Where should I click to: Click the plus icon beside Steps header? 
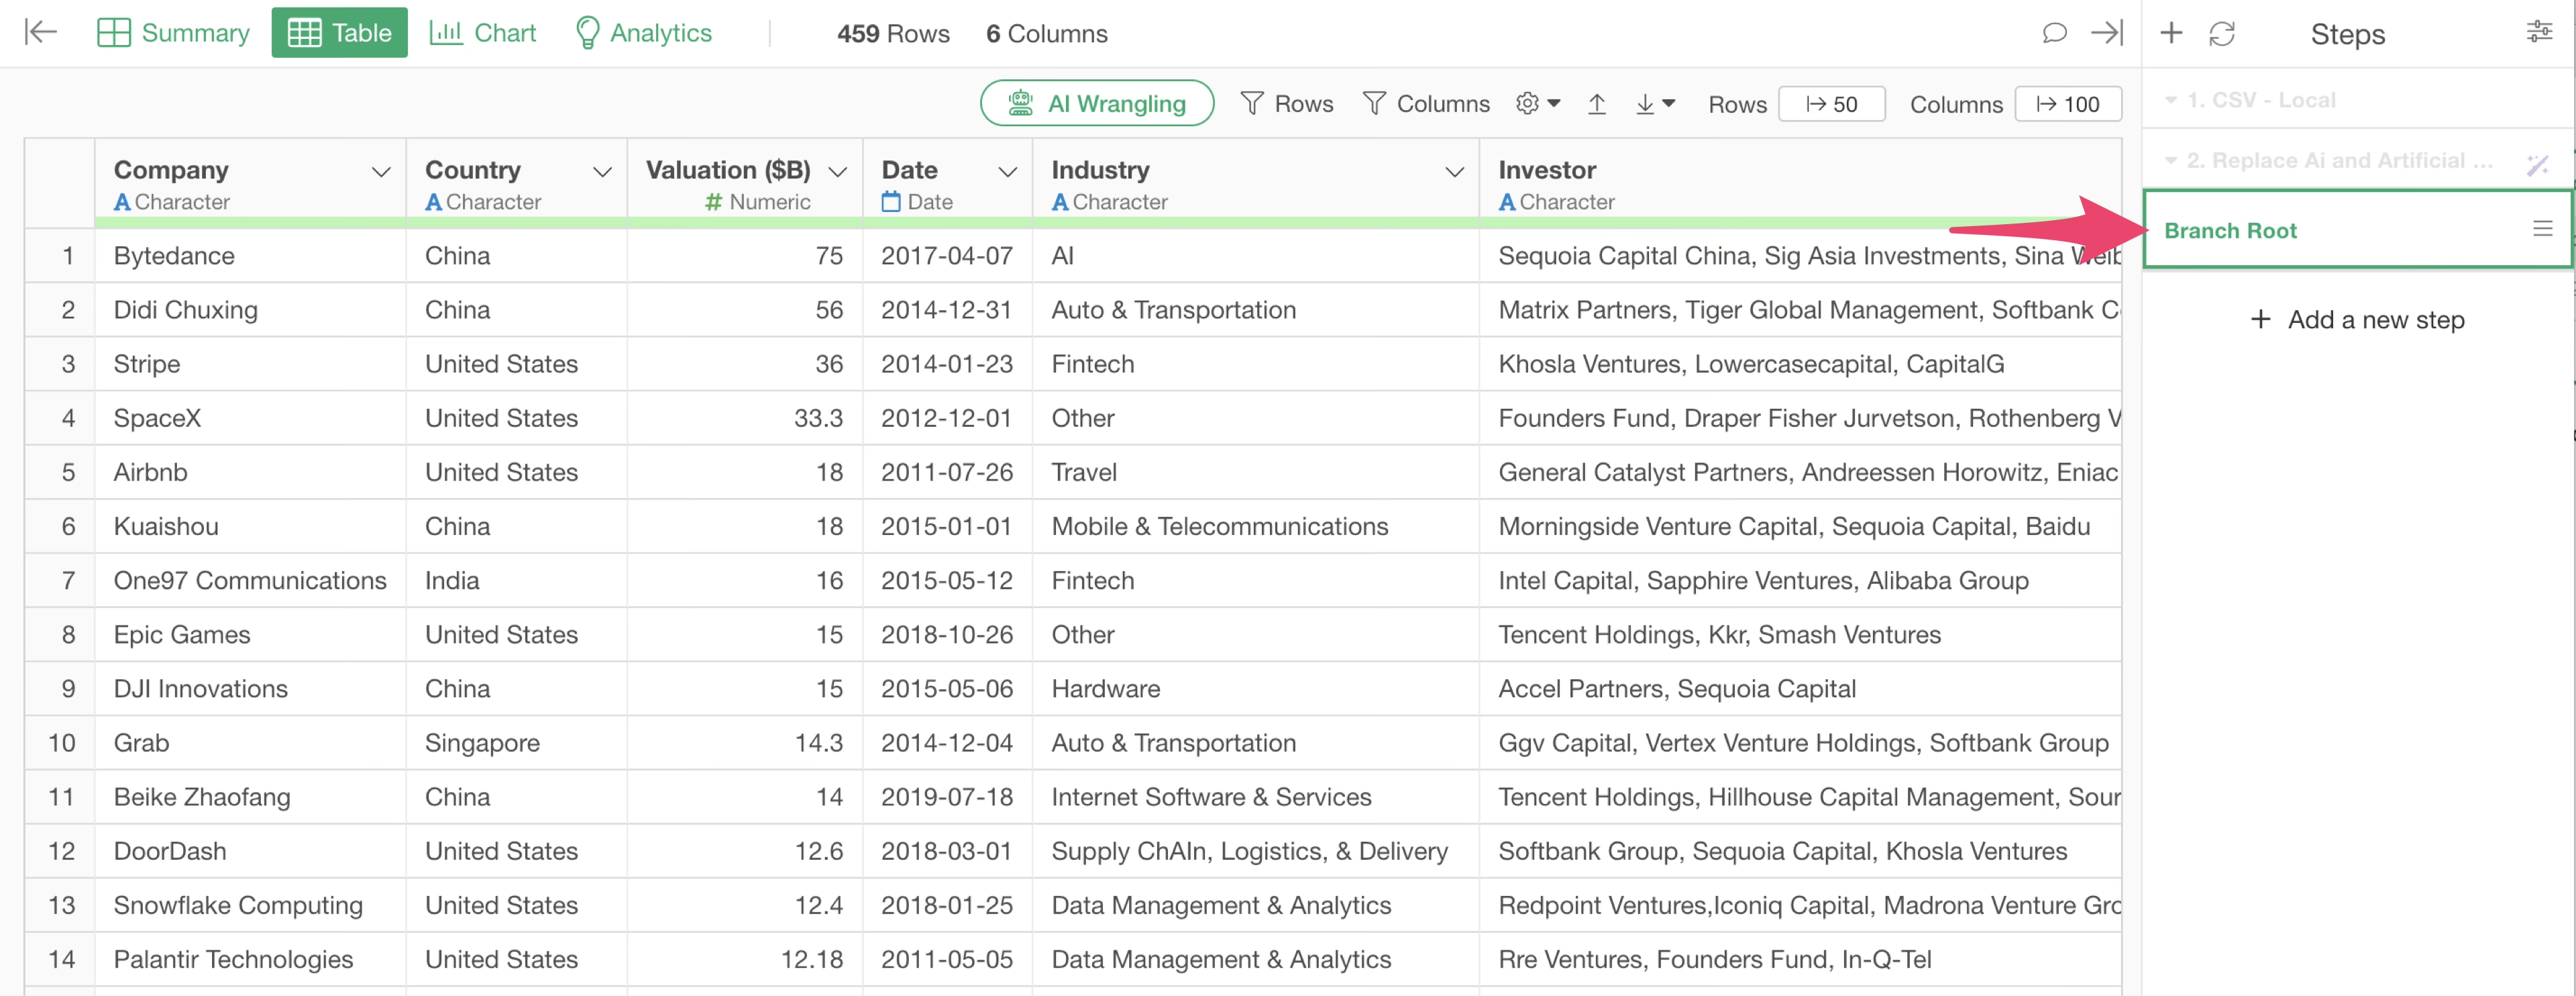pos(2171,33)
